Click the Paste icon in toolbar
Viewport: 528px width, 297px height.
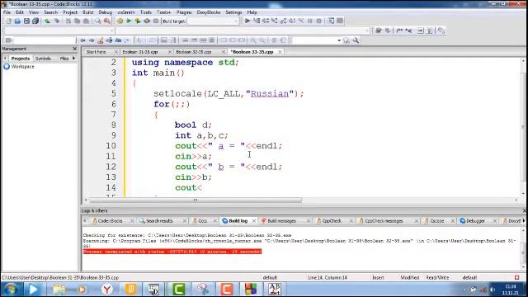click(x=86, y=21)
